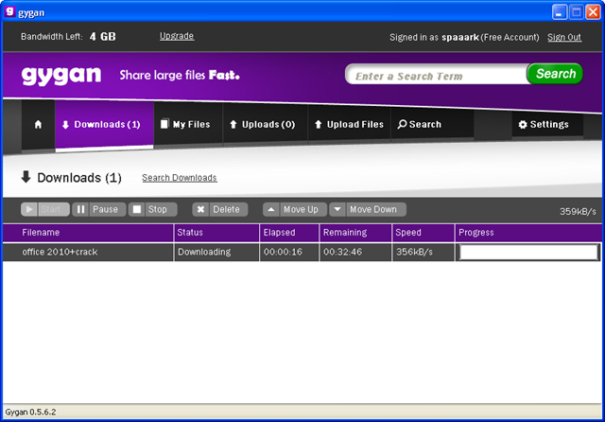Click the Pause icon in toolbar
The image size is (605, 422).
80,209
